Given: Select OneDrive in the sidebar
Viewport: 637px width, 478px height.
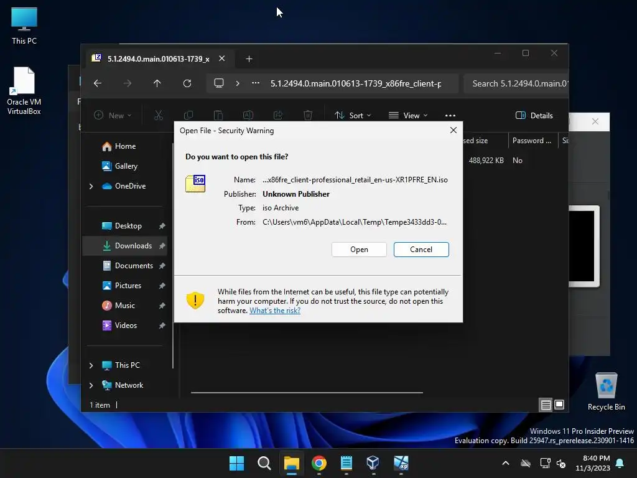Looking at the screenshot, I should [x=130, y=185].
